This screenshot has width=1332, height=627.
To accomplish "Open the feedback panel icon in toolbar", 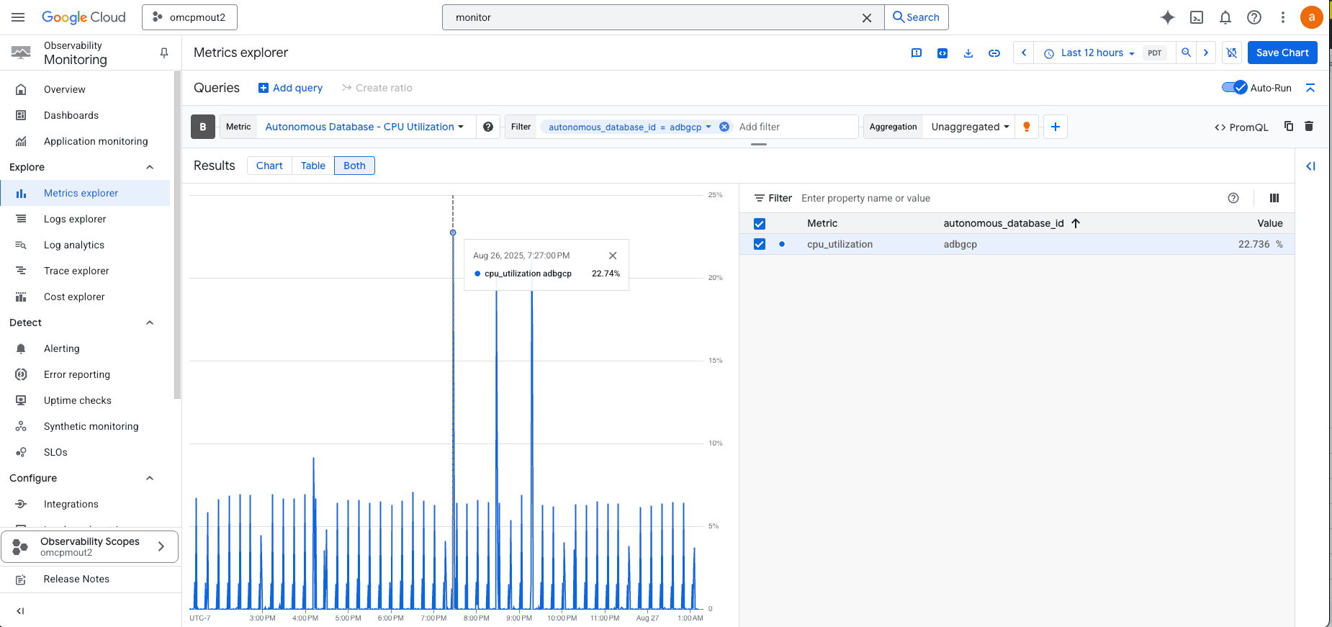I will pos(917,53).
